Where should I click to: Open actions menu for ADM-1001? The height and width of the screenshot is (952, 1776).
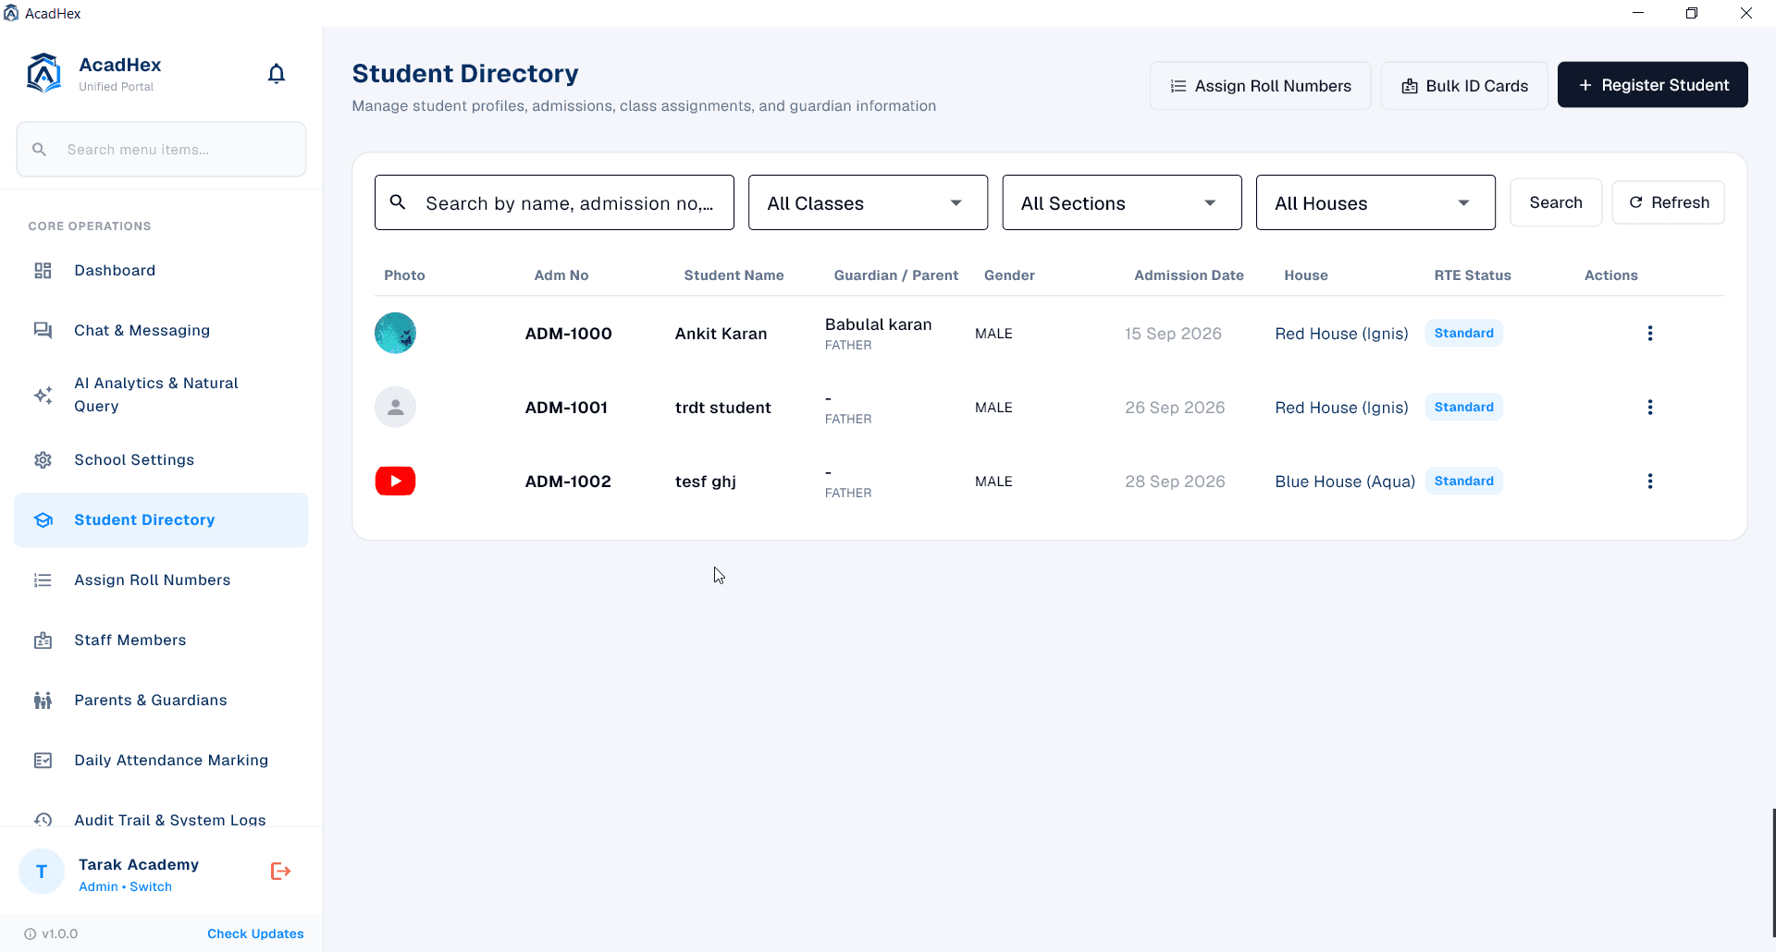click(x=1649, y=408)
